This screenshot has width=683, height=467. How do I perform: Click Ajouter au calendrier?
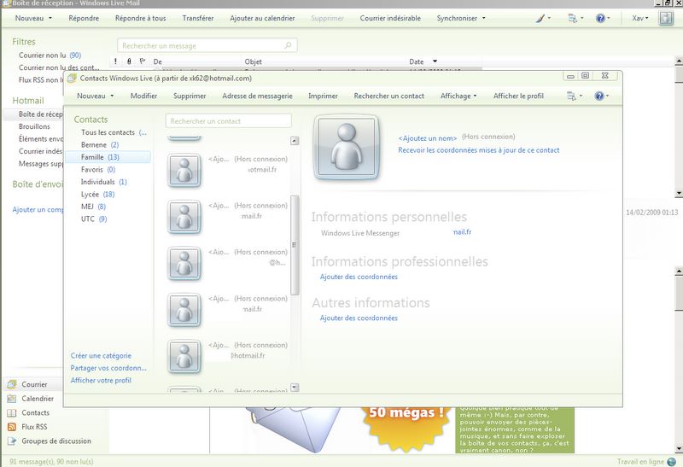[x=262, y=18]
